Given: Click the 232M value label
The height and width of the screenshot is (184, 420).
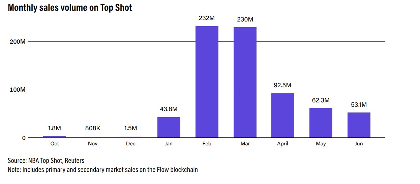Looking at the screenshot, I should [x=207, y=18].
